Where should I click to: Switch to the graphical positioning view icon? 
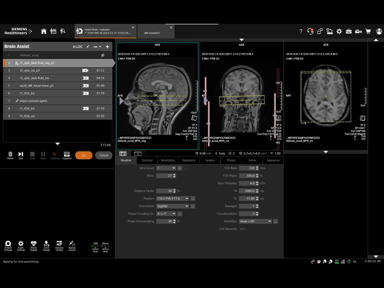click(138, 154)
